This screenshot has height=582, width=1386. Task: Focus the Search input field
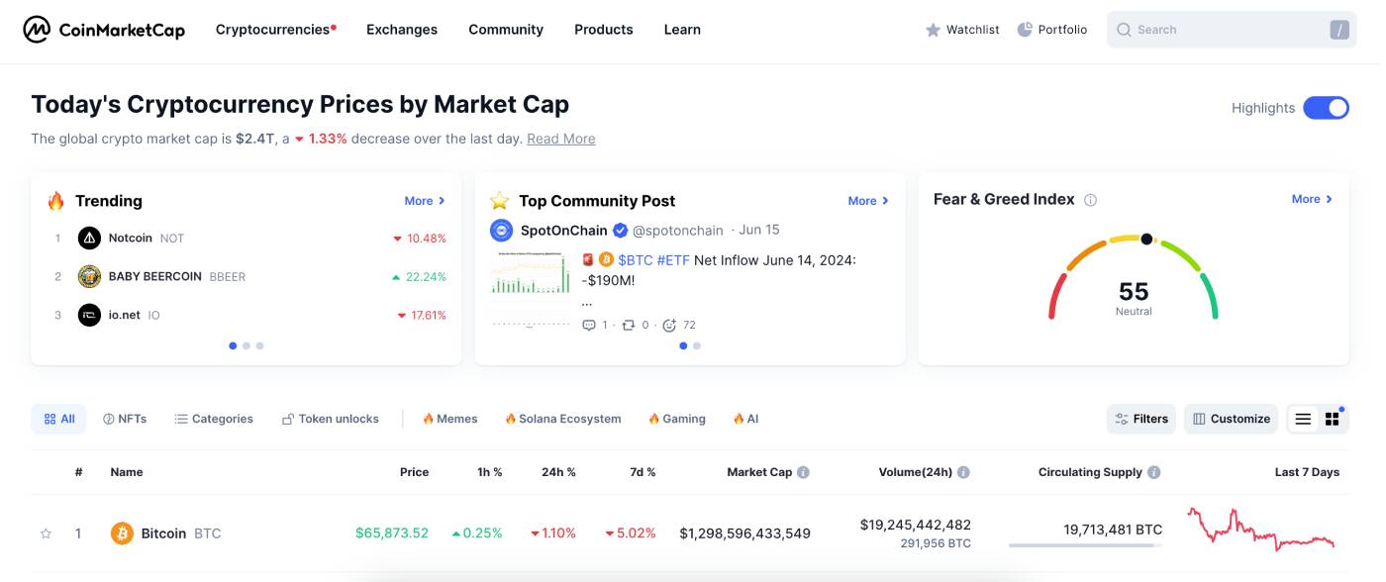coord(1232,30)
